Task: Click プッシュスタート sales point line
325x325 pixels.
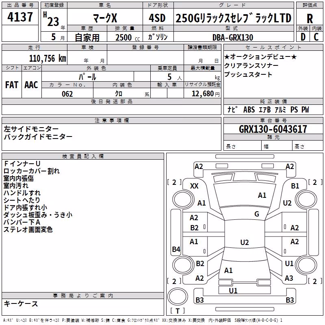Action: [248, 74]
